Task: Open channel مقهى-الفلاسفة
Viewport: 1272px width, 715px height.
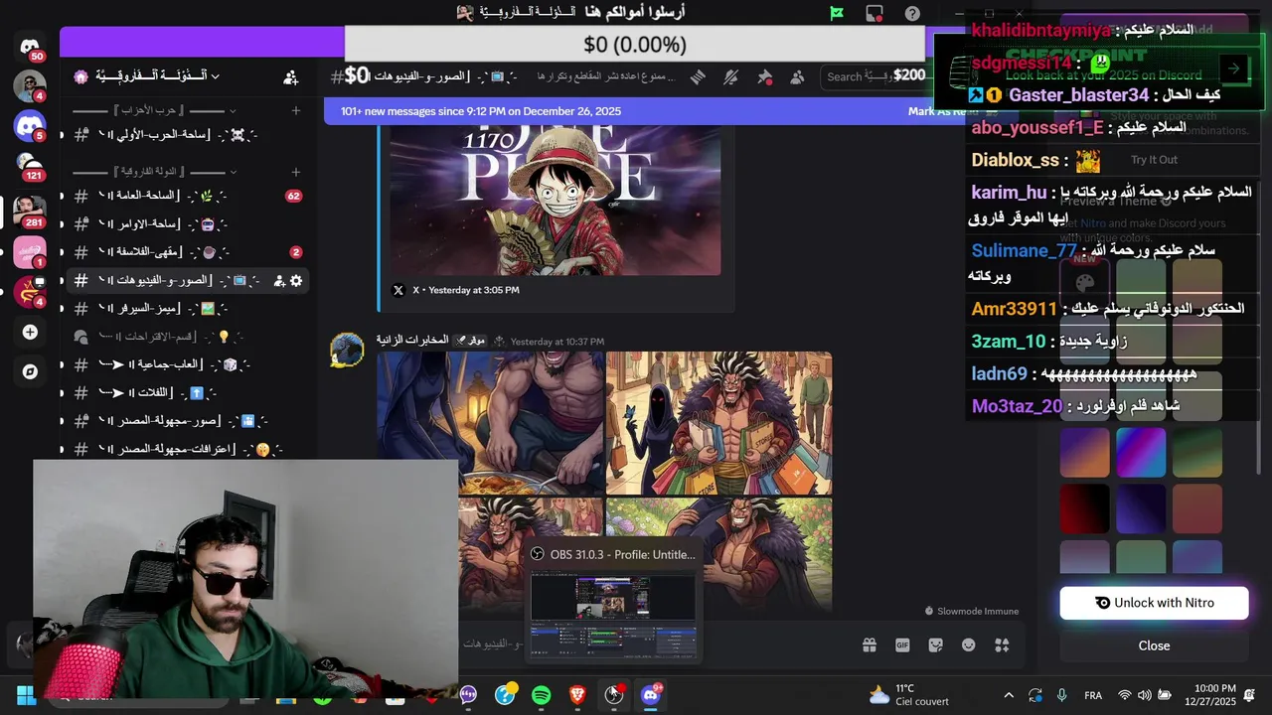Action: 188,252
